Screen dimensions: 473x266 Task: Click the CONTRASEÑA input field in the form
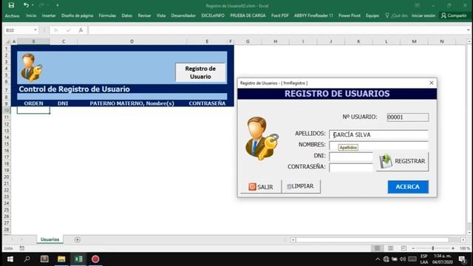pos(351,167)
